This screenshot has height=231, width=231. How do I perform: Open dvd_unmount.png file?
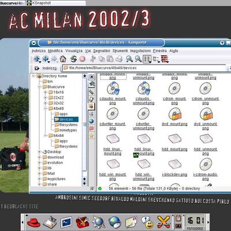pyautogui.click(x=206, y=119)
